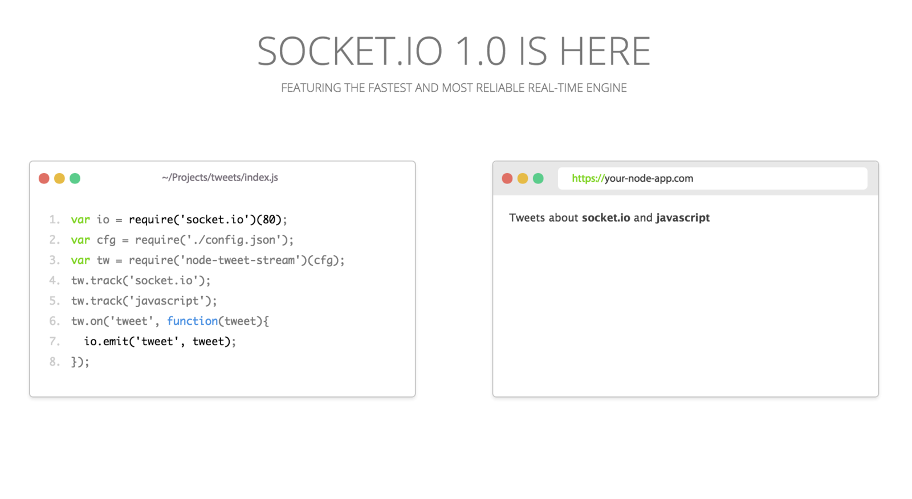The width and height of the screenshot is (912, 499).
Task: Select the io.emit('tweet', tweet) line
Action: [x=160, y=341]
